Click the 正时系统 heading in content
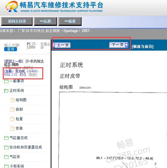The width and height of the screenshot is (167, 168). click(71, 65)
